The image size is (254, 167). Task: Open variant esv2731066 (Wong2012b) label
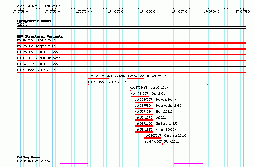tap(149, 88)
